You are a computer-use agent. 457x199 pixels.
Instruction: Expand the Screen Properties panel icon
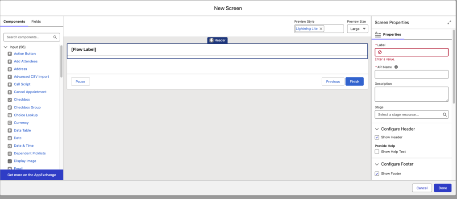point(449,22)
